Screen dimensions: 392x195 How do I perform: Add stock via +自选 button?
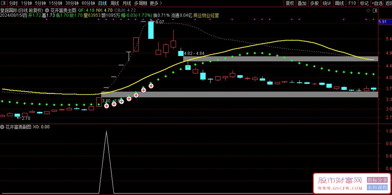377,3
